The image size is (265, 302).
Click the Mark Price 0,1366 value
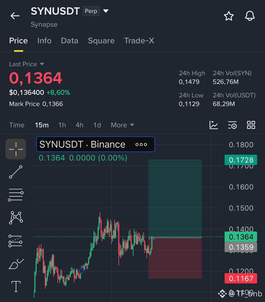pos(52,104)
